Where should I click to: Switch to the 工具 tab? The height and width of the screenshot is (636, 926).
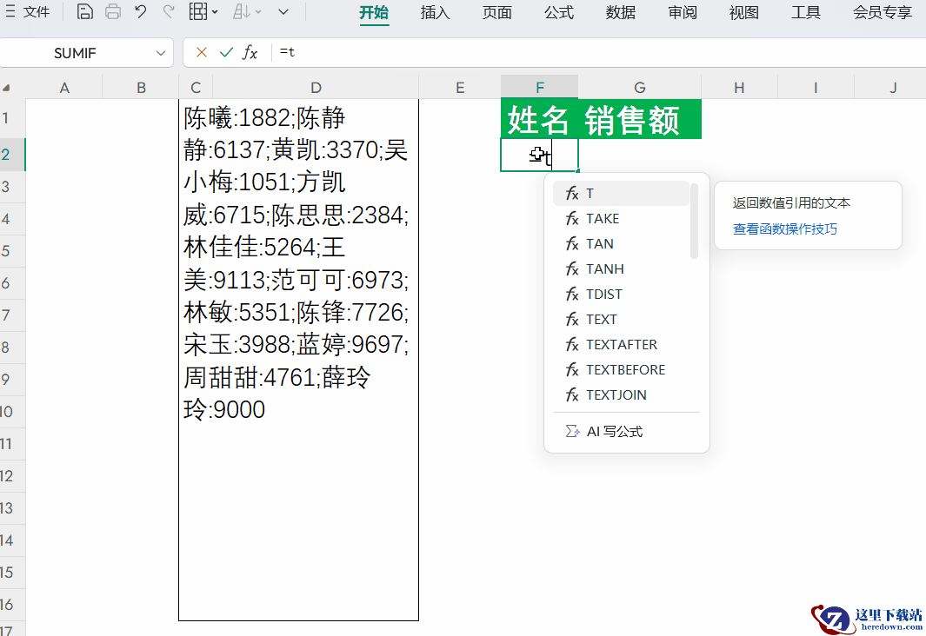806,12
